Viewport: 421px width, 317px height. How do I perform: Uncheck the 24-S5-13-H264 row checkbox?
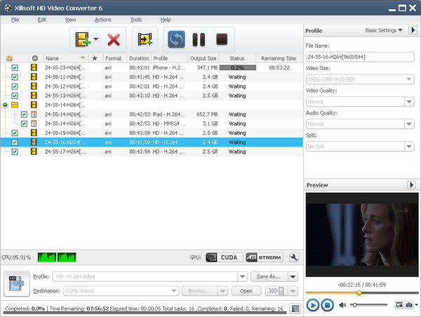click(x=15, y=95)
